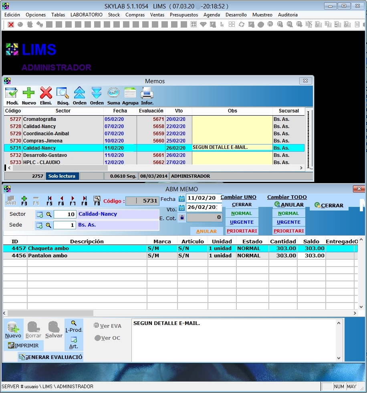
Task: Sort descending with the down-arrow Orden icon
Action: point(97,94)
